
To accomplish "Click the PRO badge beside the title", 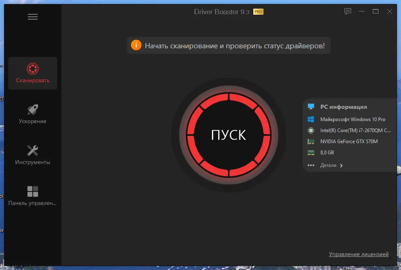I will 258,12.
